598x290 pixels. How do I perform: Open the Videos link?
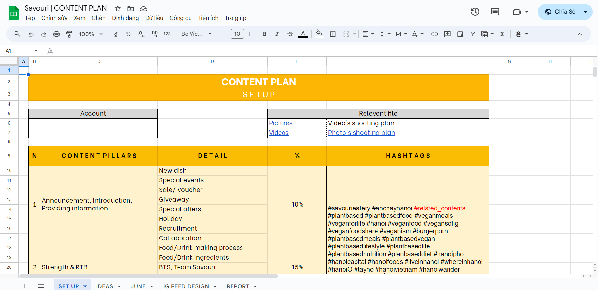pos(279,133)
